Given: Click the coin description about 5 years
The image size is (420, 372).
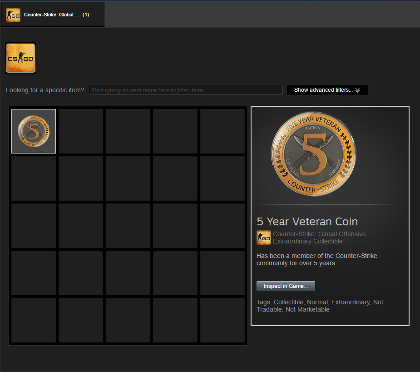Looking at the screenshot, I should tap(317, 259).
